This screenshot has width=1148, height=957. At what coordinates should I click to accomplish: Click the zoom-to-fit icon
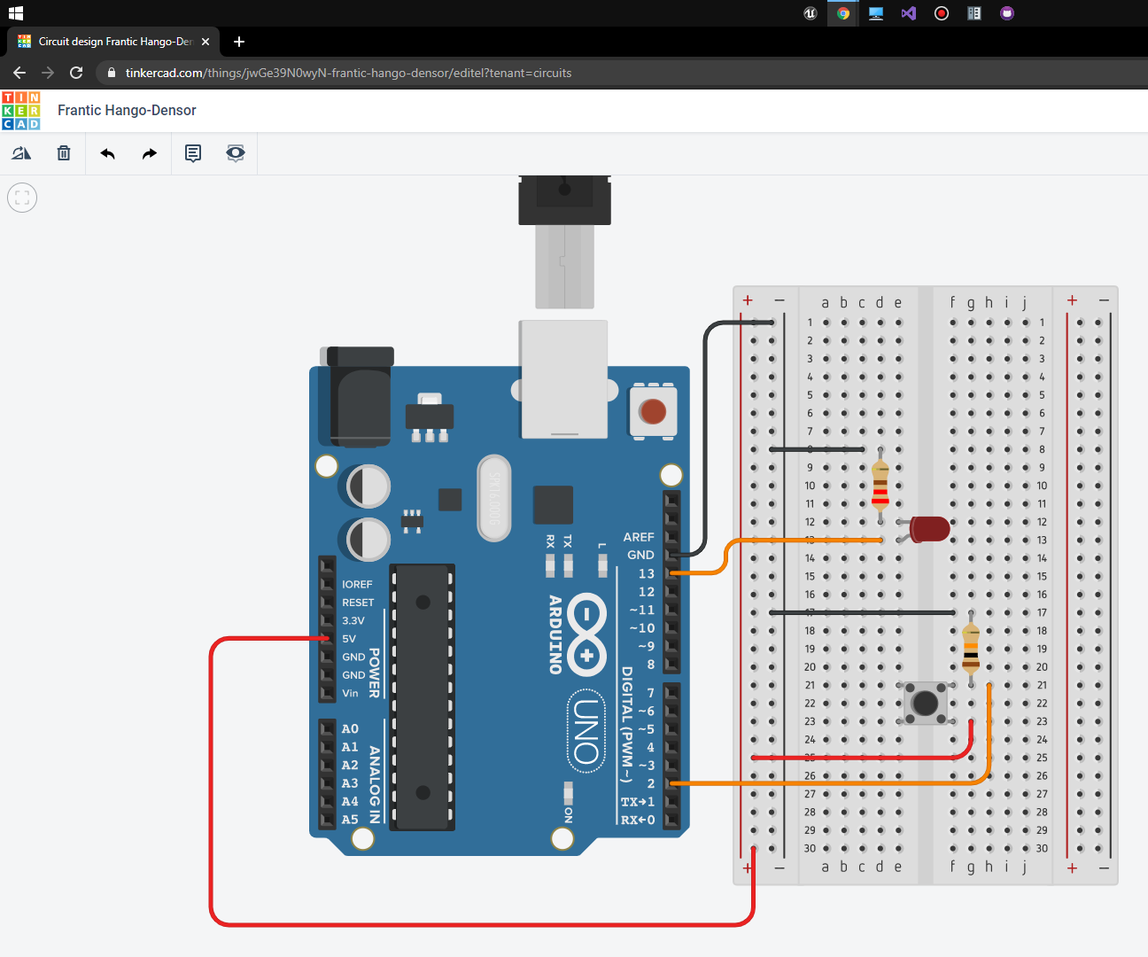tap(21, 197)
